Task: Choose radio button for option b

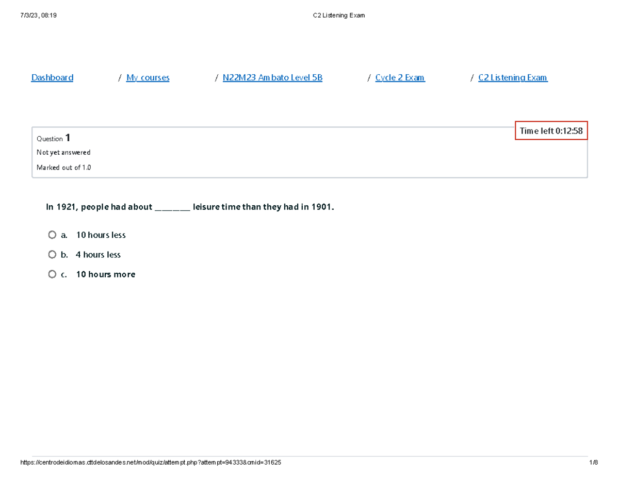Action: pos(52,255)
